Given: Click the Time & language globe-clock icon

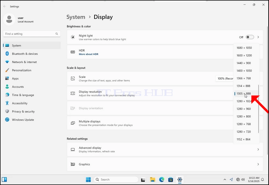Looking at the screenshot, I should (7, 95).
